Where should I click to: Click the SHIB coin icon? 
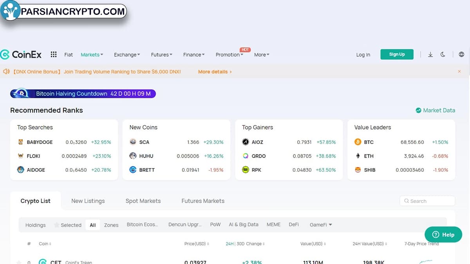pyautogui.click(x=358, y=170)
